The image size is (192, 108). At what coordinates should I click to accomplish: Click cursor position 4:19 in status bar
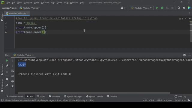point(145,100)
